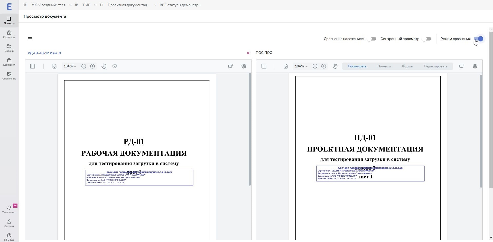
Task: Click the pan hand tool in left viewer
Action: [104, 66]
